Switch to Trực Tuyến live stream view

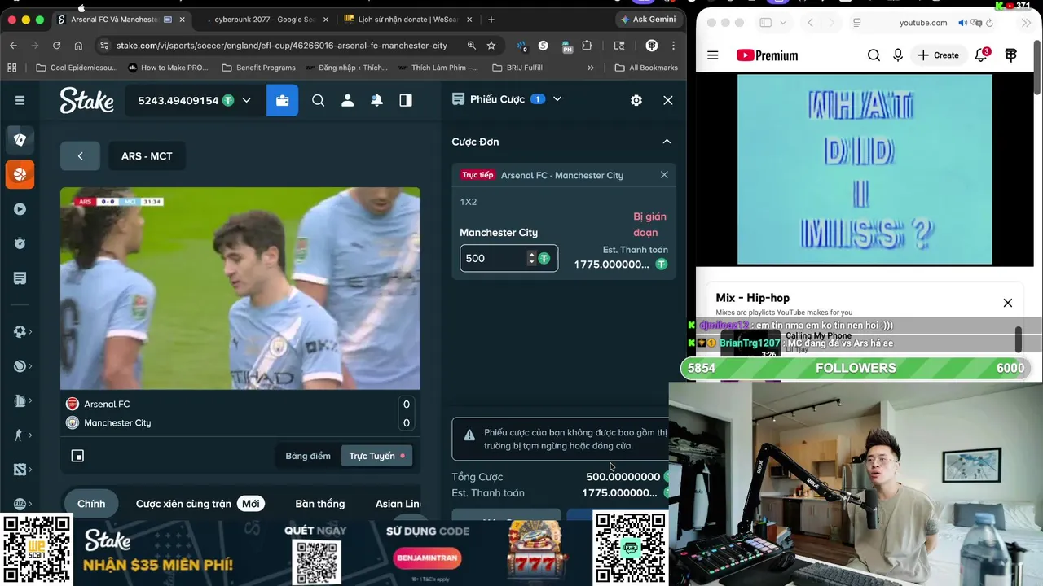pos(377,456)
